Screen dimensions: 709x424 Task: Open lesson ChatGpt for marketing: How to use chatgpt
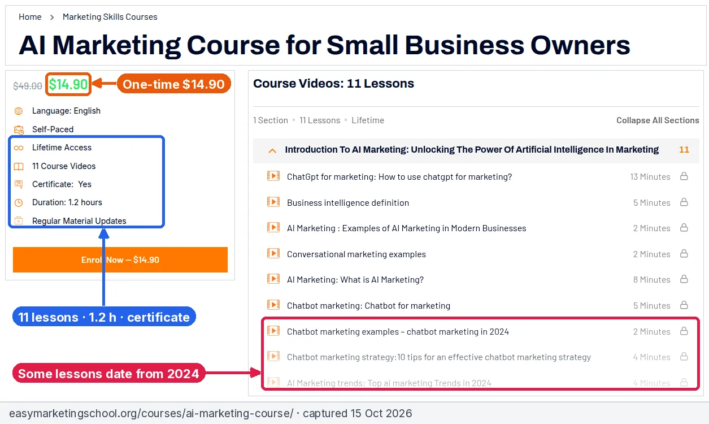click(x=399, y=176)
